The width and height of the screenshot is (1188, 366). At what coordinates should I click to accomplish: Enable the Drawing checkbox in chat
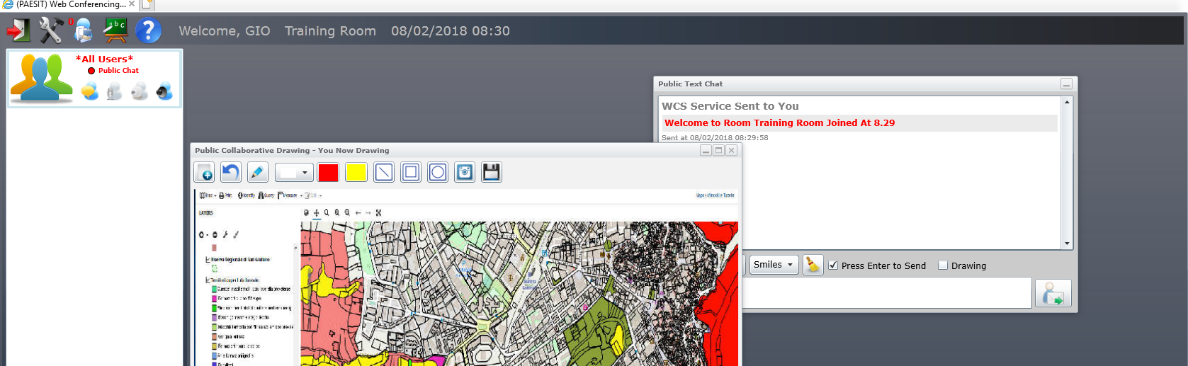(943, 265)
